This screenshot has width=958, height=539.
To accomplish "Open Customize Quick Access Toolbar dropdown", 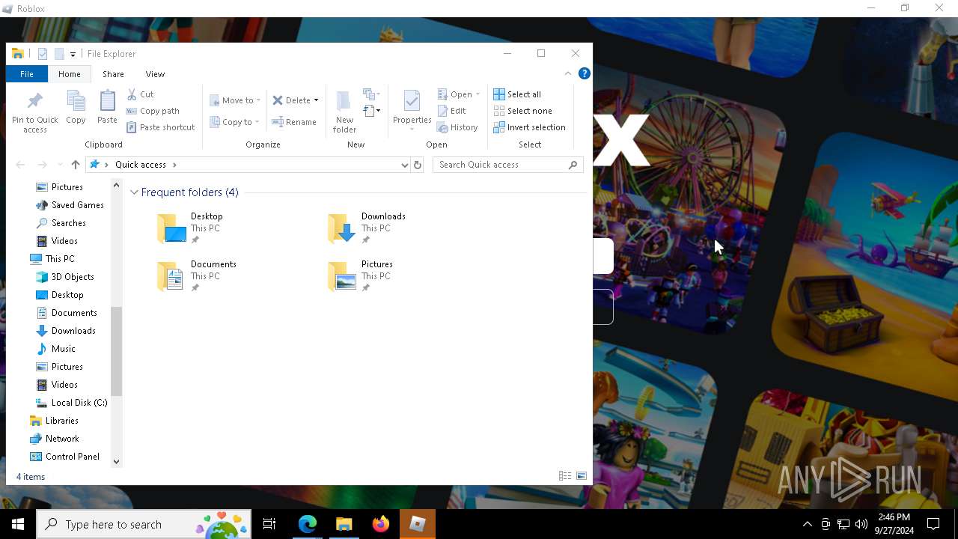I will tap(73, 54).
